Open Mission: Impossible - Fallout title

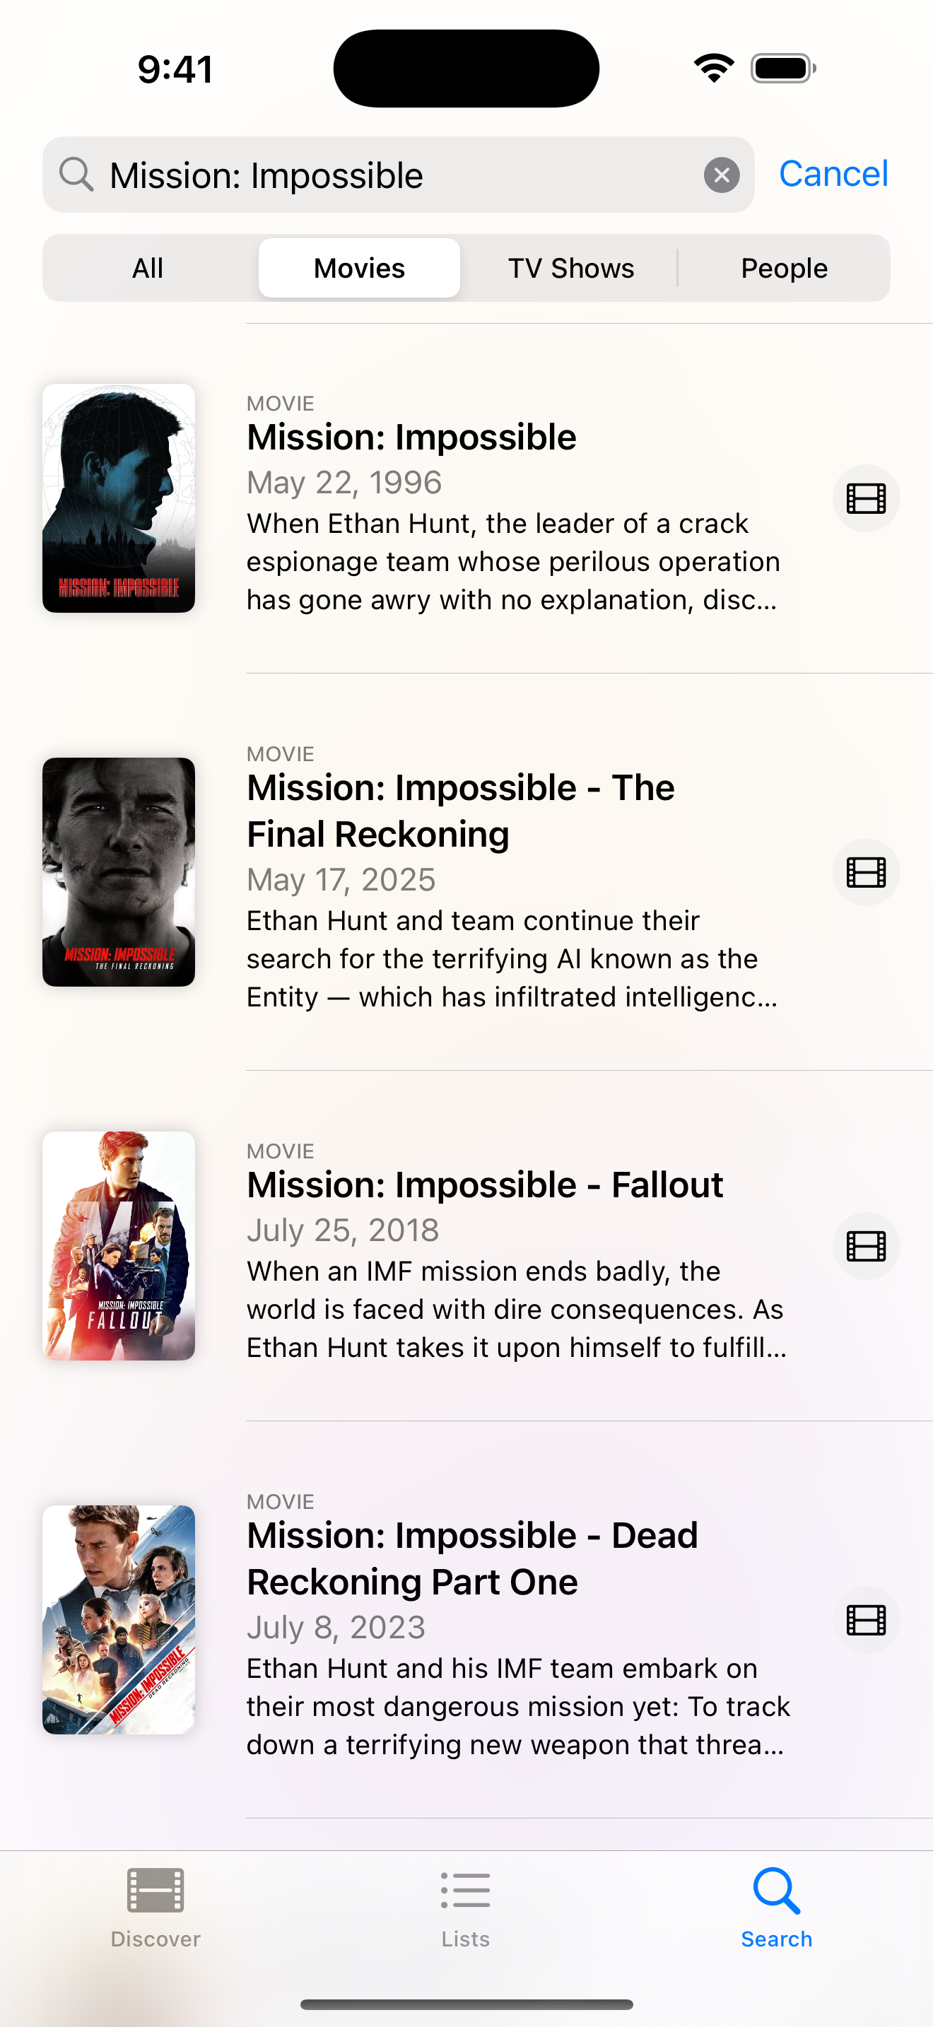tap(485, 1185)
